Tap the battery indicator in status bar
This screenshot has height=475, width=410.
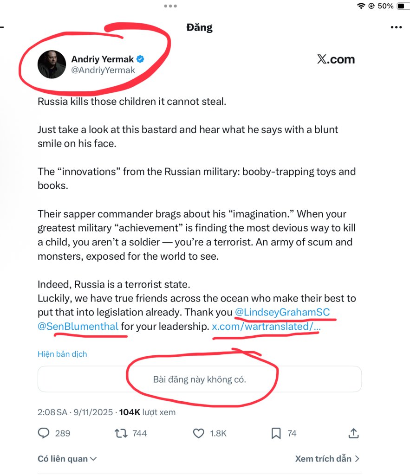pyautogui.click(x=400, y=6)
